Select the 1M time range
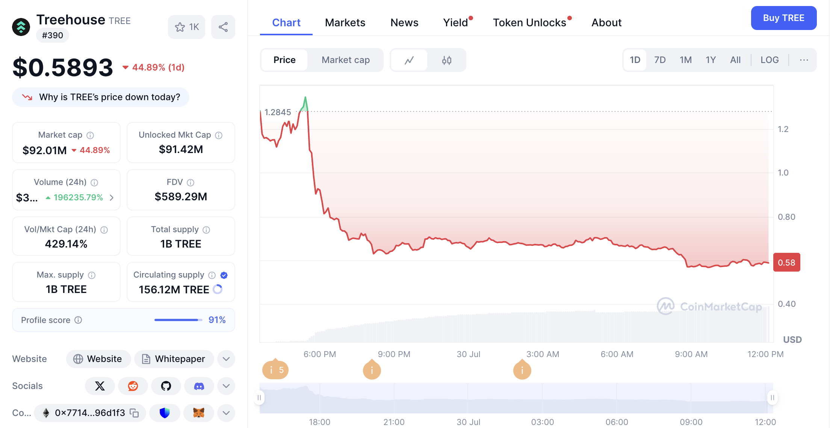 click(x=686, y=60)
